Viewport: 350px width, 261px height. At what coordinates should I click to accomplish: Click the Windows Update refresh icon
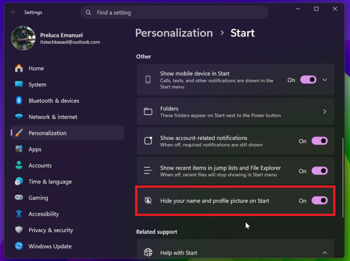19,246
